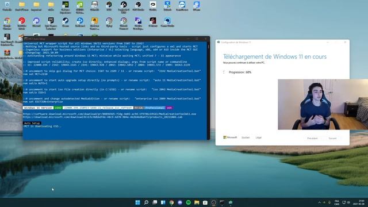Click Précédent button in Windows 11 Setup
The width and height of the screenshot is (368, 207).
(312, 138)
